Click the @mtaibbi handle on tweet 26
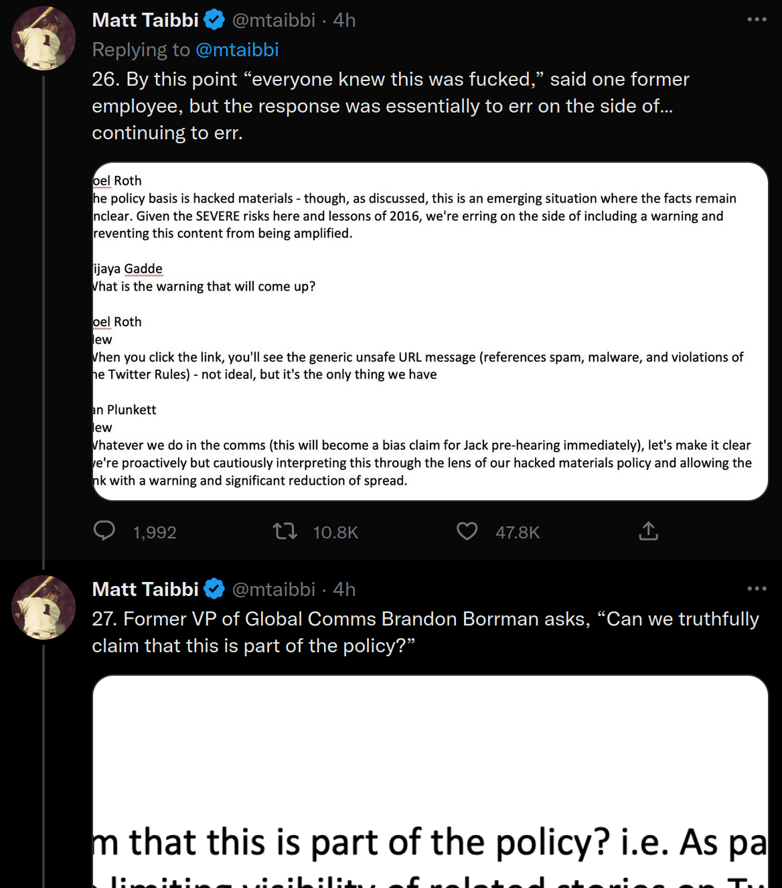The image size is (782, 888). tap(274, 20)
